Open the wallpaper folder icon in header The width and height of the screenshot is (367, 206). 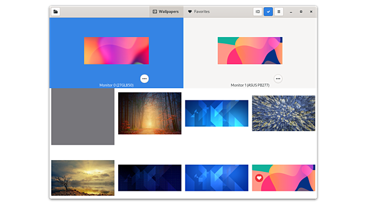point(56,12)
